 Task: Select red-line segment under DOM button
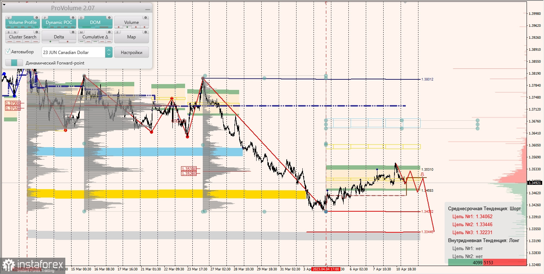(103, 27)
